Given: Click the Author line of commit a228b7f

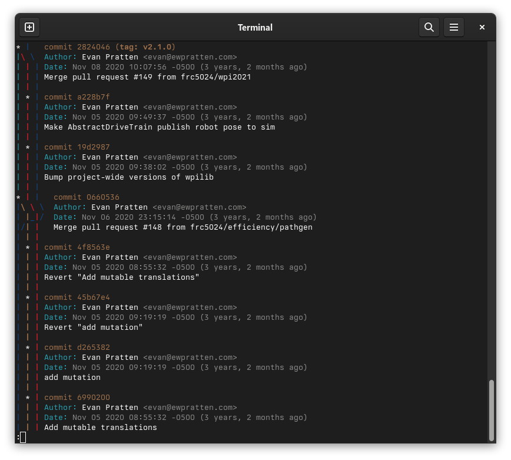Looking at the screenshot, I should click(141, 107).
